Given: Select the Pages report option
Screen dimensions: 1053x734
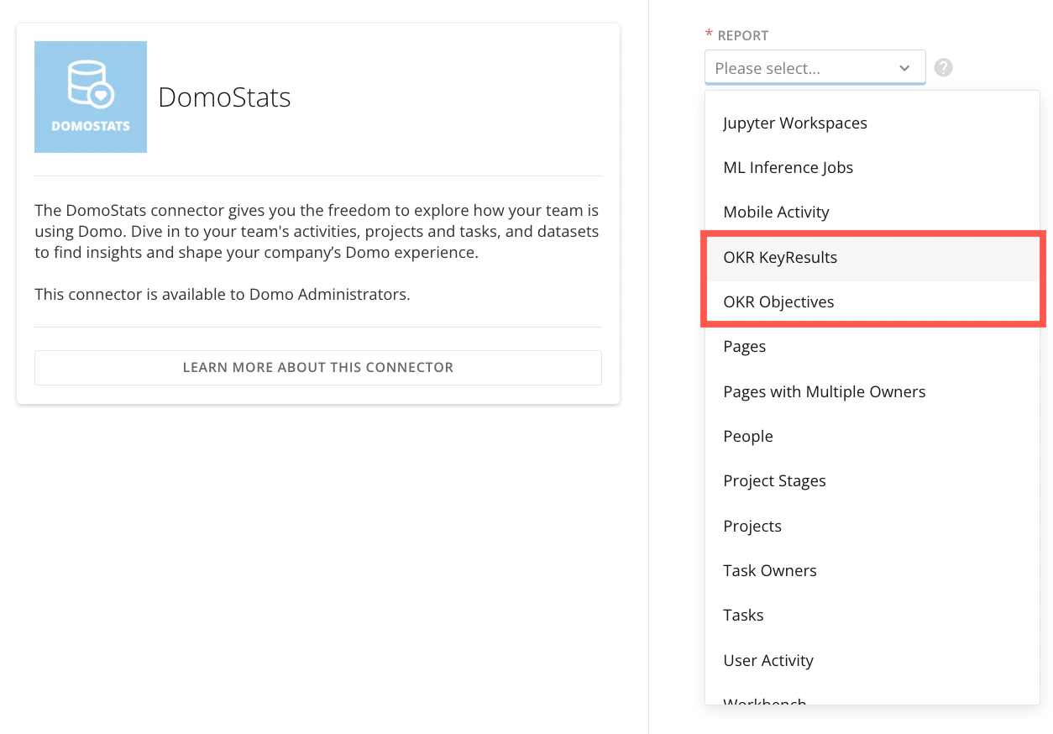Looking at the screenshot, I should pyautogui.click(x=872, y=346).
